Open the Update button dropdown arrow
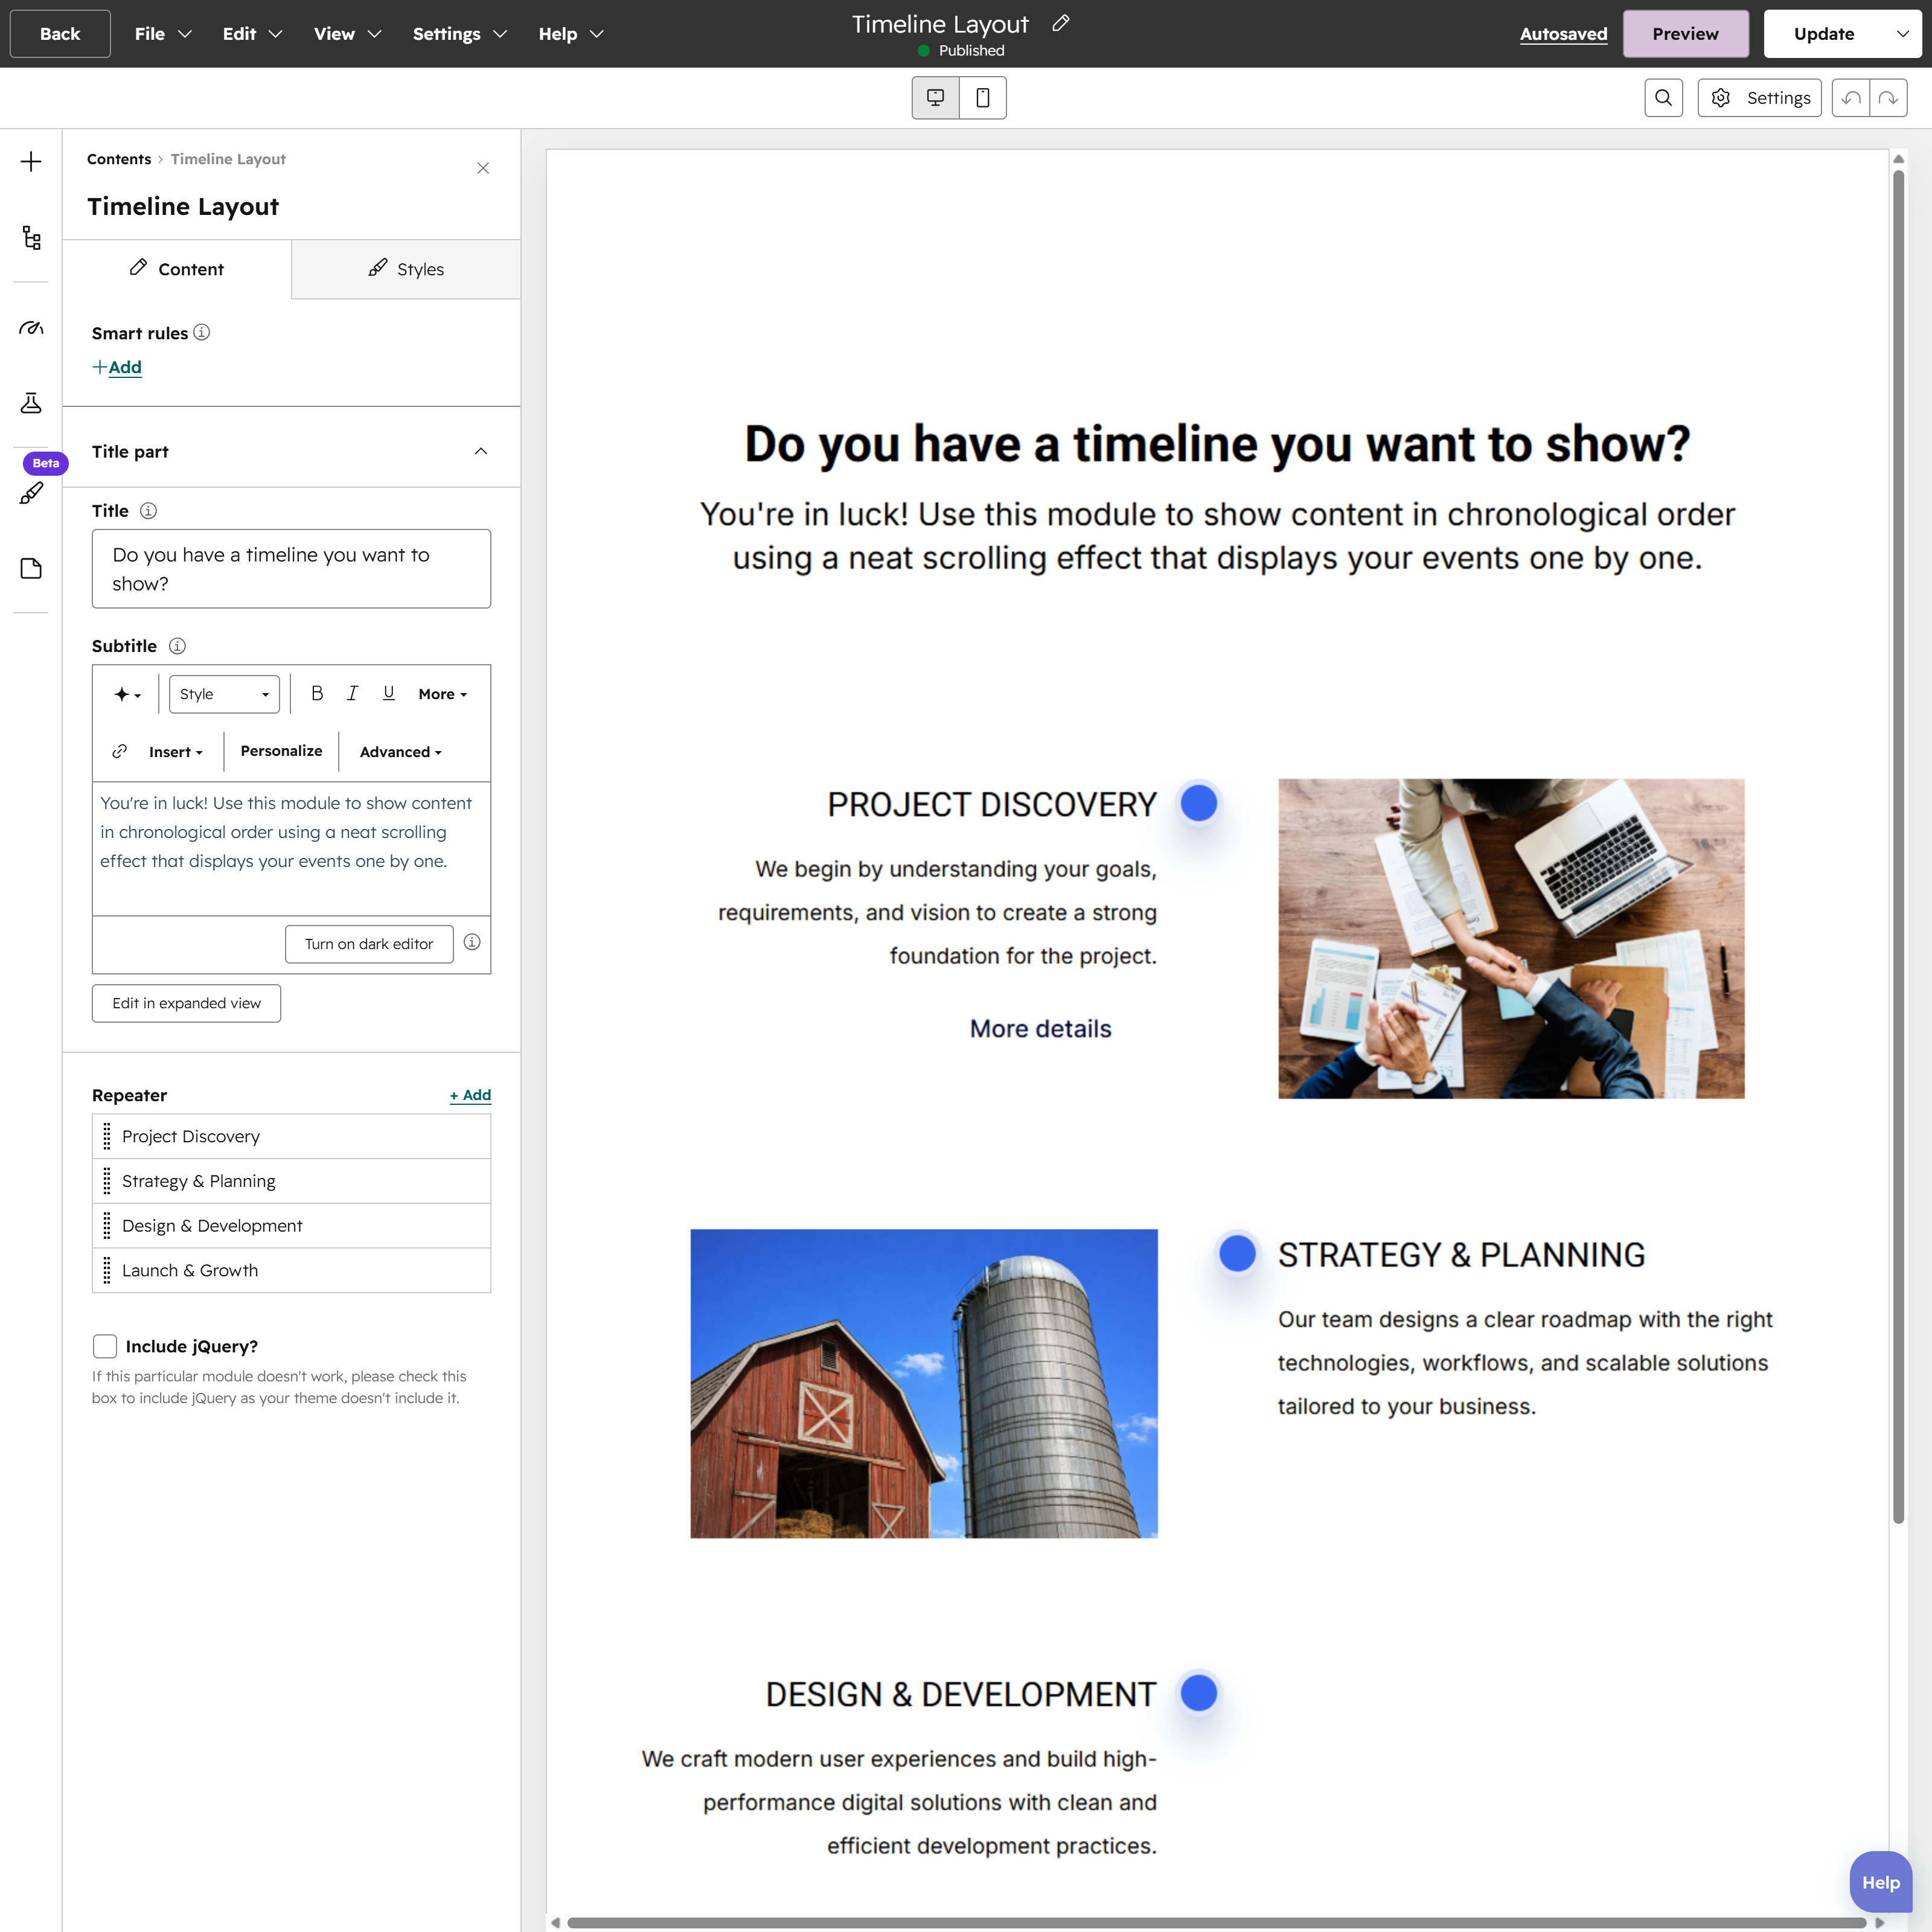 point(1902,34)
